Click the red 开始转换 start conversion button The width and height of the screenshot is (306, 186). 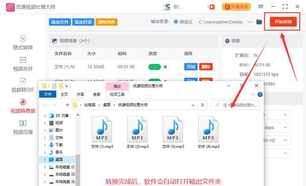[x=283, y=22]
